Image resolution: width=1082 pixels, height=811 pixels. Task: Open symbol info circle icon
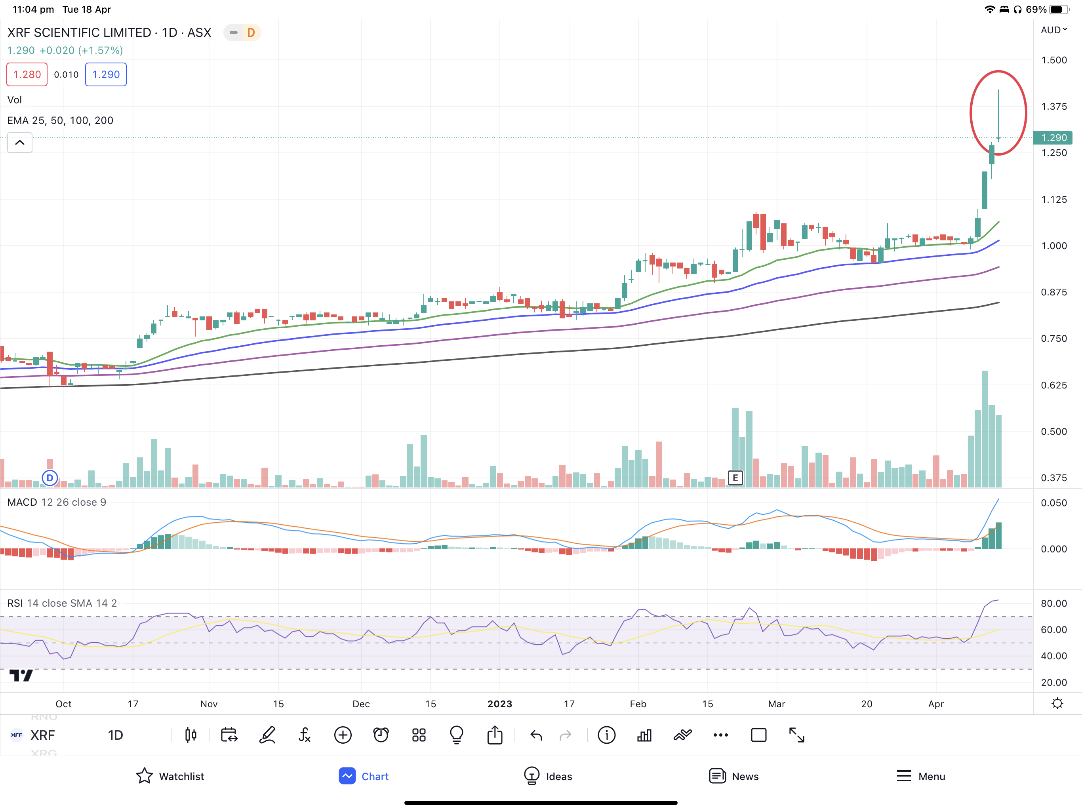[x=607, y=735]
